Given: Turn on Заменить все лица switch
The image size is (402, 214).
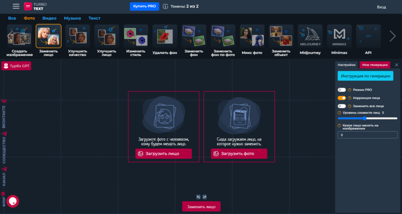Looking at the screenshot, I should [342, 106].
